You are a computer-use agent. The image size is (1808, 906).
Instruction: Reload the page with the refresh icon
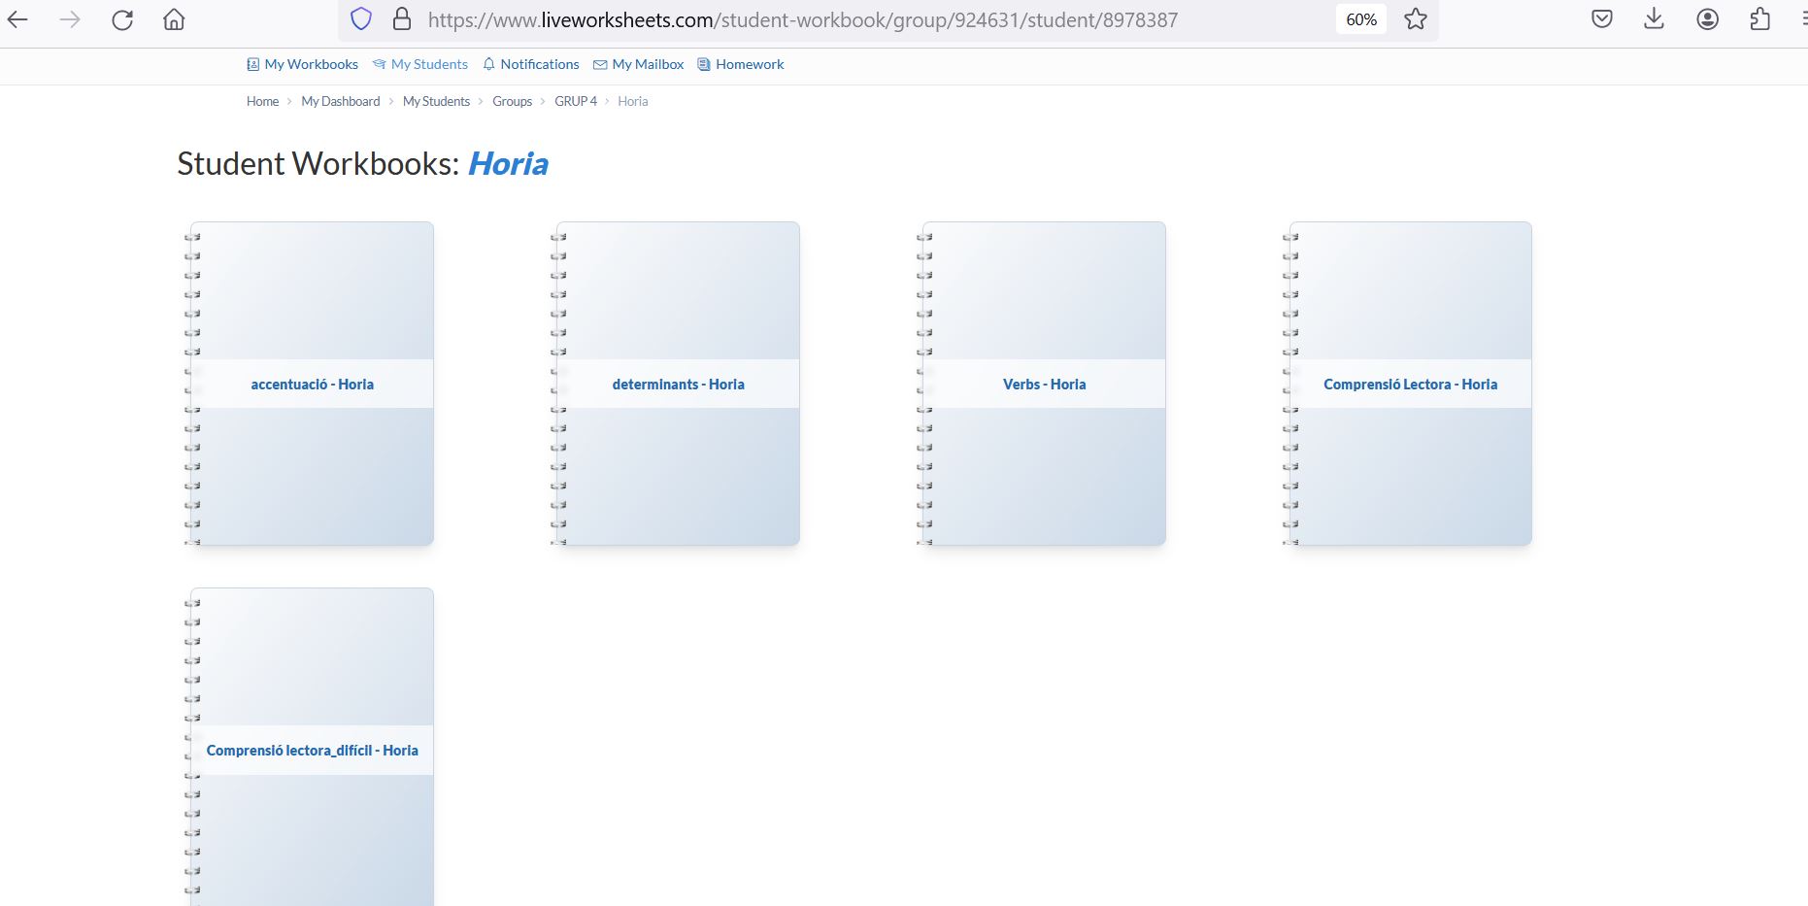(x=122, y=19)
